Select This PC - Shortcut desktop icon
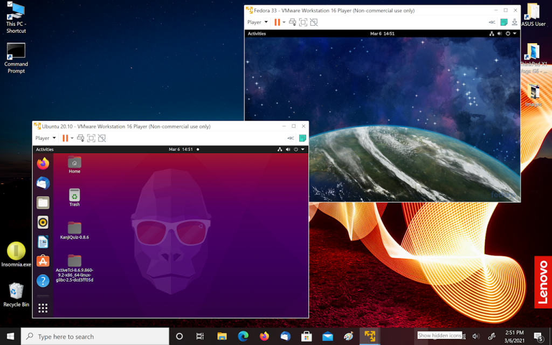Screen dimensions: 552x345 [16, 18]
